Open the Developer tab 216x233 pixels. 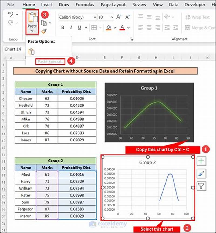tap(195, 5)
